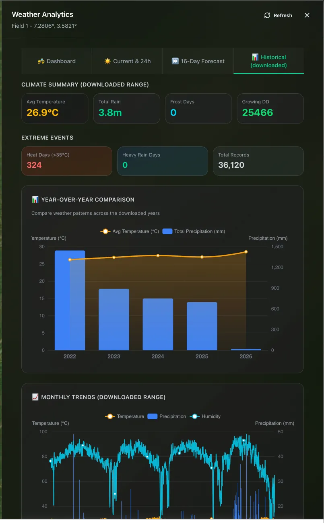Toggle the Temperature series in Monthly Trends legend
Image resolution: width=324 pixels, height=523 pixels.
coord(110,416)
